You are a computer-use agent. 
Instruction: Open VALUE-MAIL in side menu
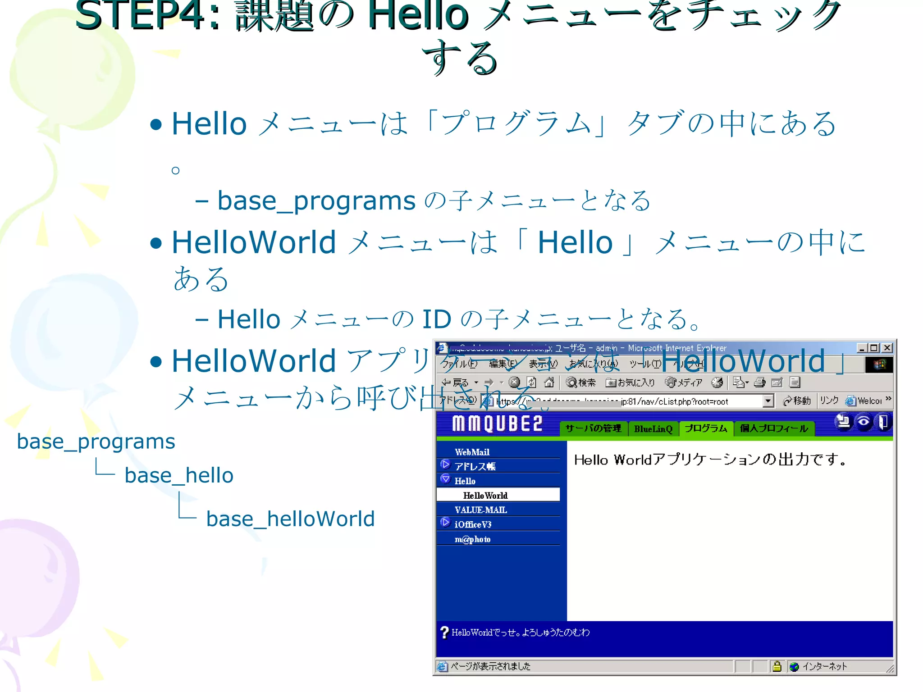[x=480, y=510]
